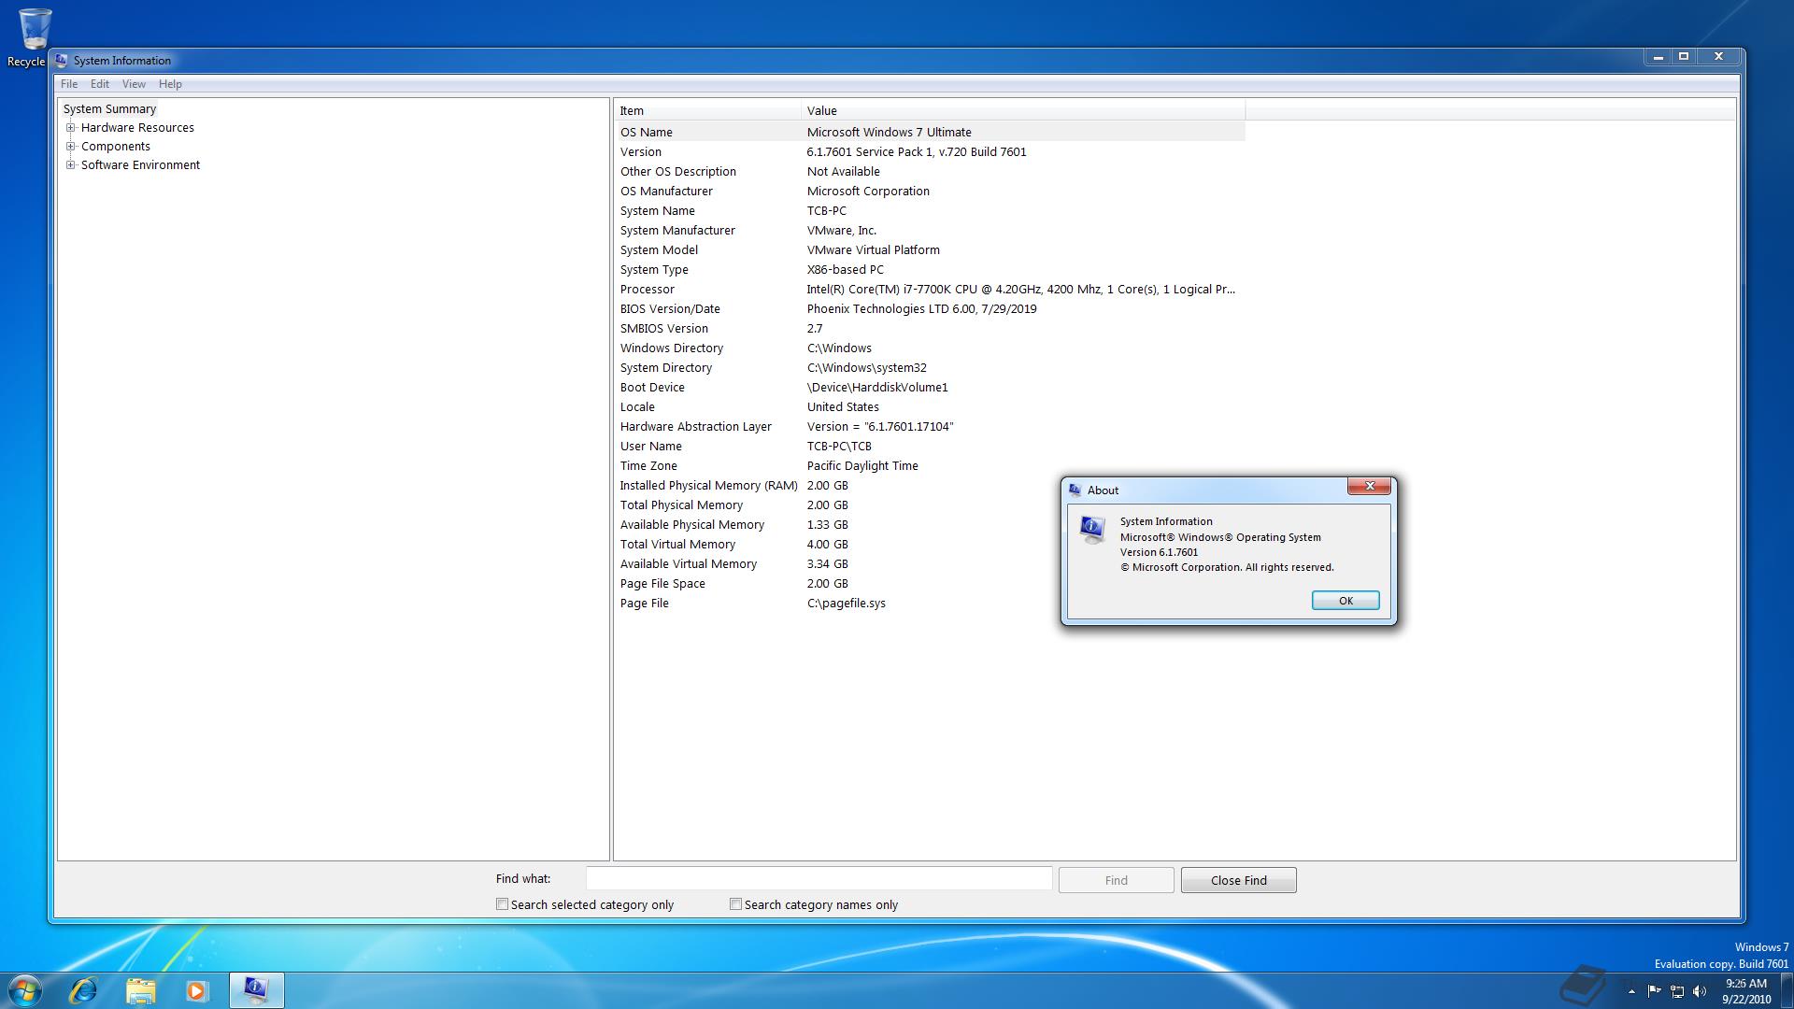The width and height of the screenshot is (1794, 1009).
Task: Click the volume speaker tray icon
Action: coord(1700,991)
